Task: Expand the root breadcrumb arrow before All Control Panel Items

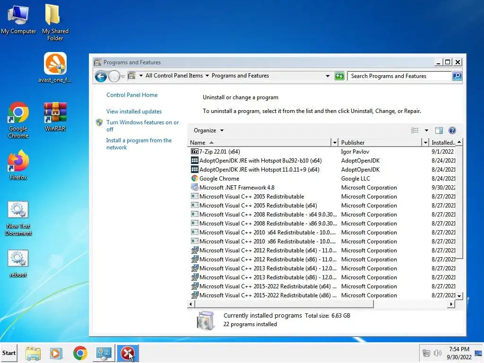Action: point(141,76)
